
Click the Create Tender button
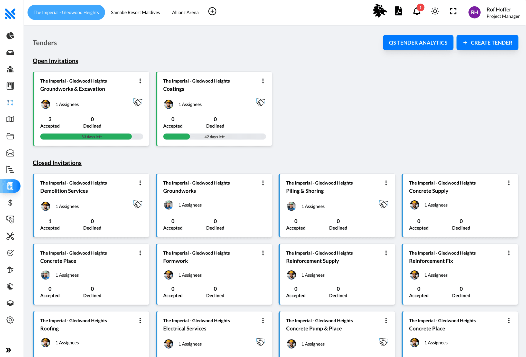(487, 43)
